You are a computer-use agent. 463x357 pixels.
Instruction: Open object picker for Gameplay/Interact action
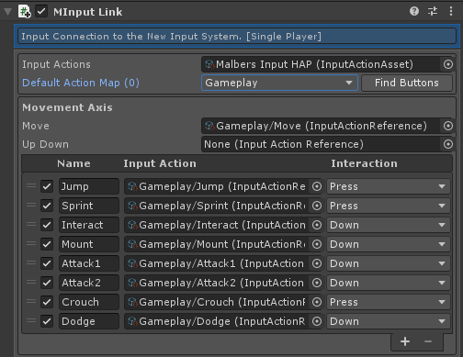[317, 225]
